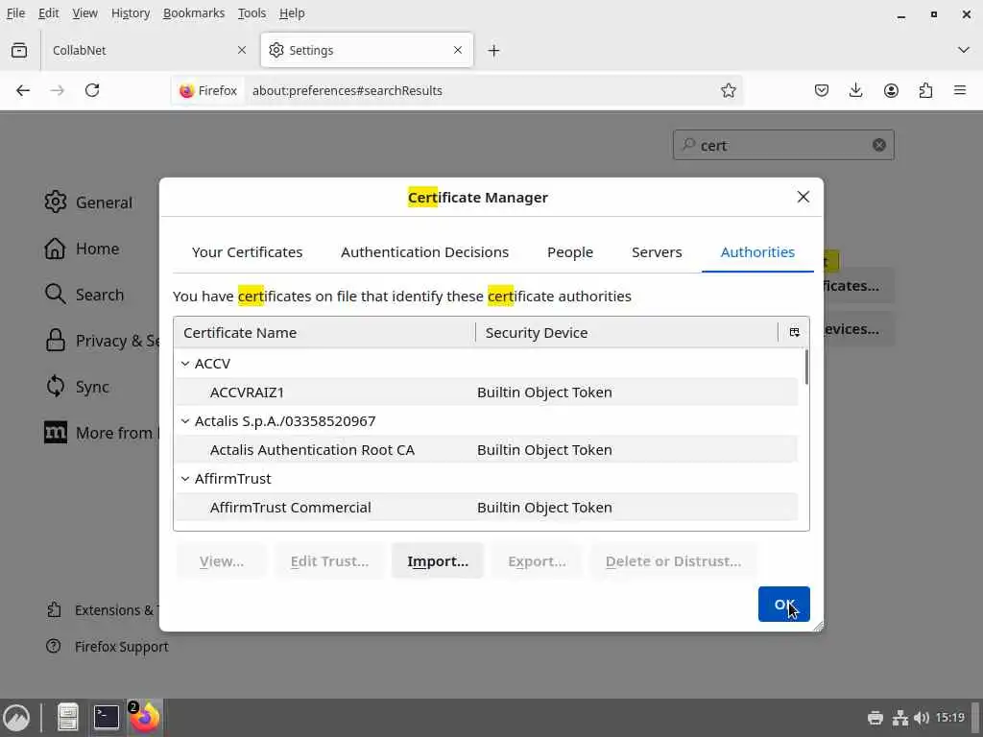Click the certificate list scrollbar
The width and height of the screenshot is (983, 737).
[x=805, y=368]
